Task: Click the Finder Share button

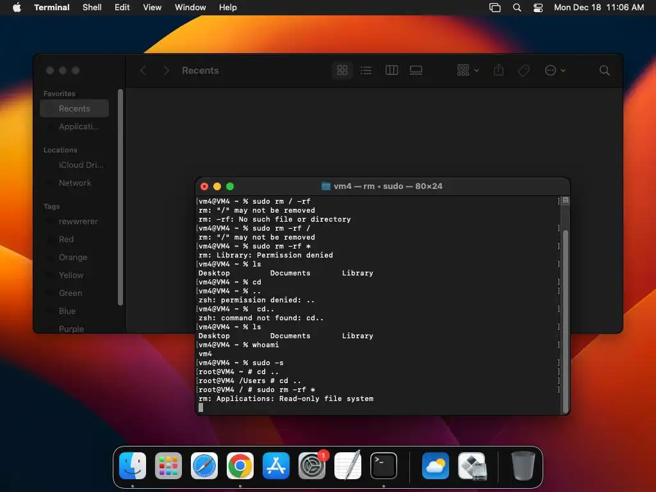Action: click(x=498, y=70)
